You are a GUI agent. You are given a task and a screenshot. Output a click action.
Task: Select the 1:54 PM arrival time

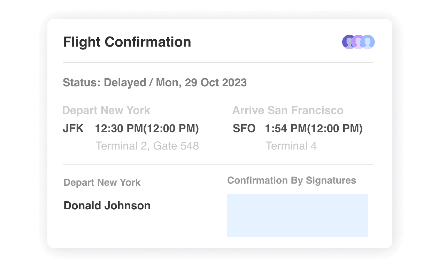tap(285, 129)
